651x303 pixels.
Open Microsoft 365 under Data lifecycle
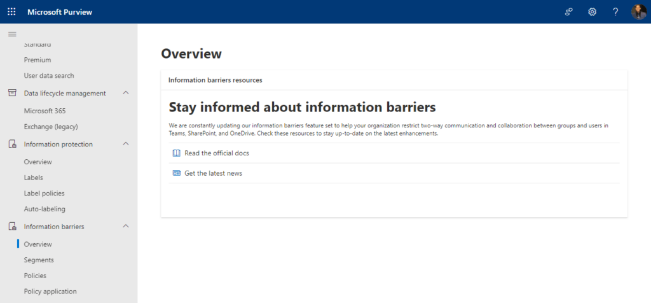click(x=45, y=111)
